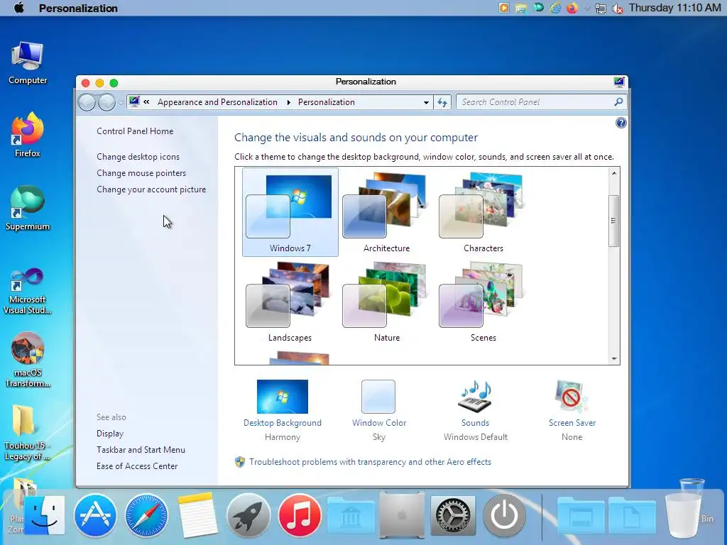Click Personalization breadcrumb segment

(327, 102)
